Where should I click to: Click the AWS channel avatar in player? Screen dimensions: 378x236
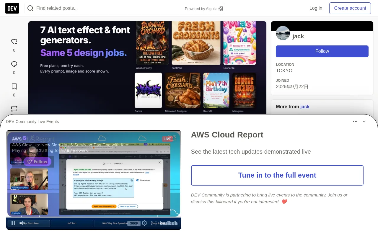tap(18, 161)
